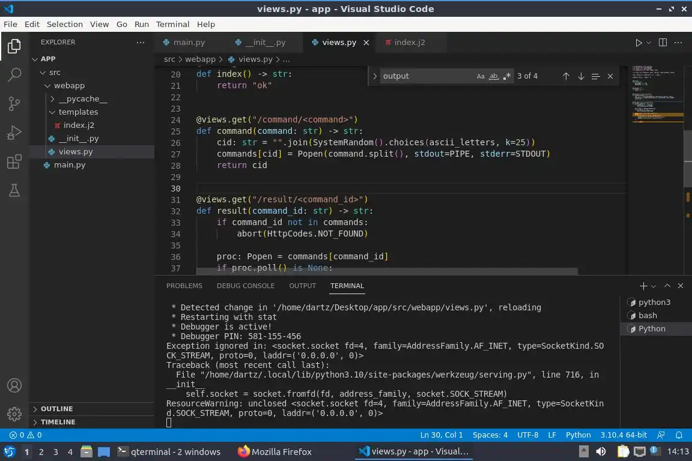Open the File menu
The width and height of the screenshot is (692, 461).
point(10,24)
